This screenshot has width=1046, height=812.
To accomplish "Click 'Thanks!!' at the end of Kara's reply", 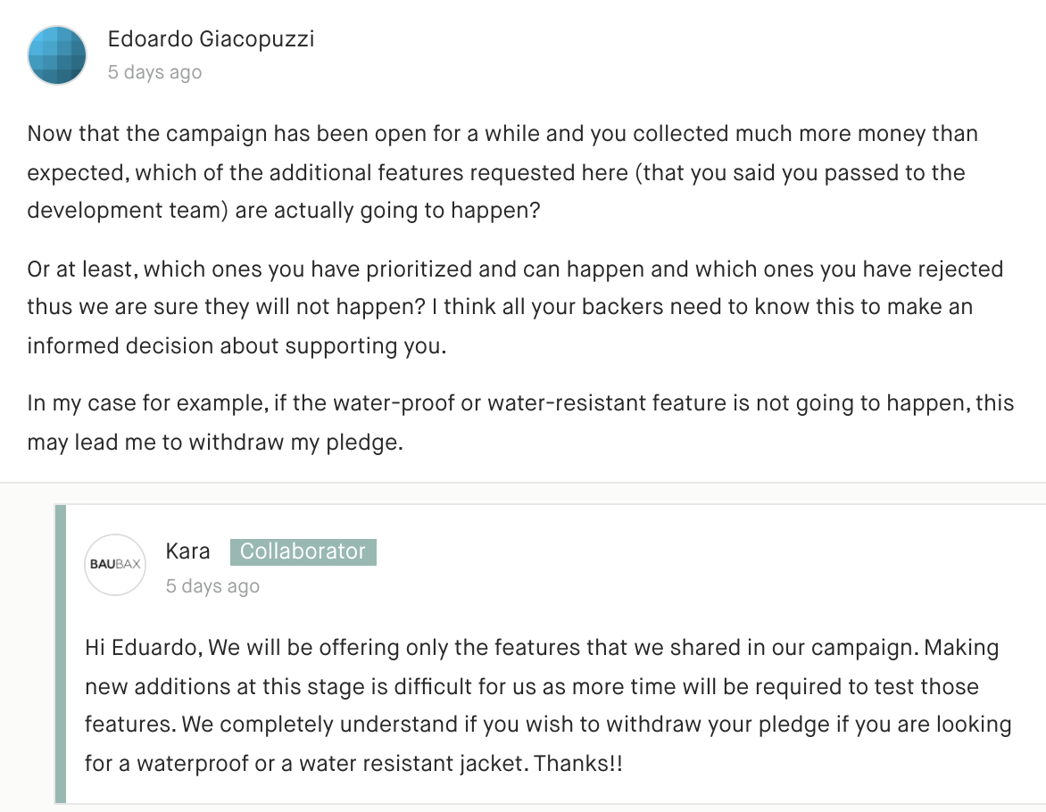I will 578,763.
